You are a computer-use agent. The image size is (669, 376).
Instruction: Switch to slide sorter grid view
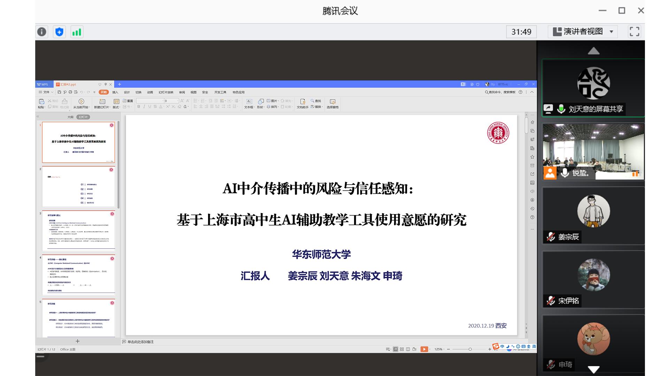click(402, 349)
